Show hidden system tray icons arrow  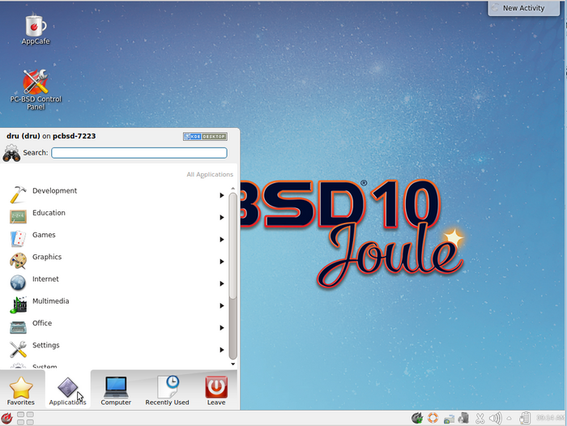click(509, 418)
